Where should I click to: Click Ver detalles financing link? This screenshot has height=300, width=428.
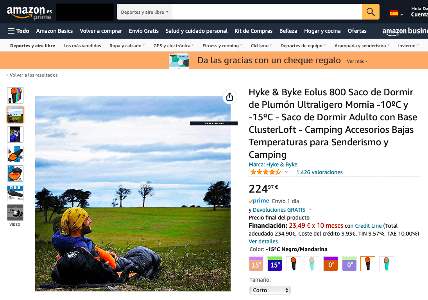coord(263,241)
